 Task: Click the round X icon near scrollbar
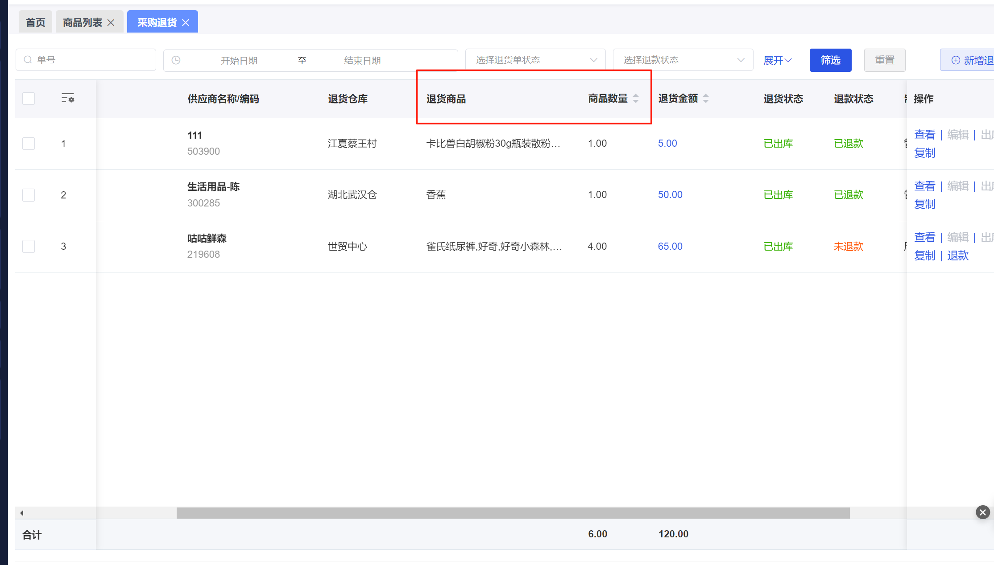982,512
